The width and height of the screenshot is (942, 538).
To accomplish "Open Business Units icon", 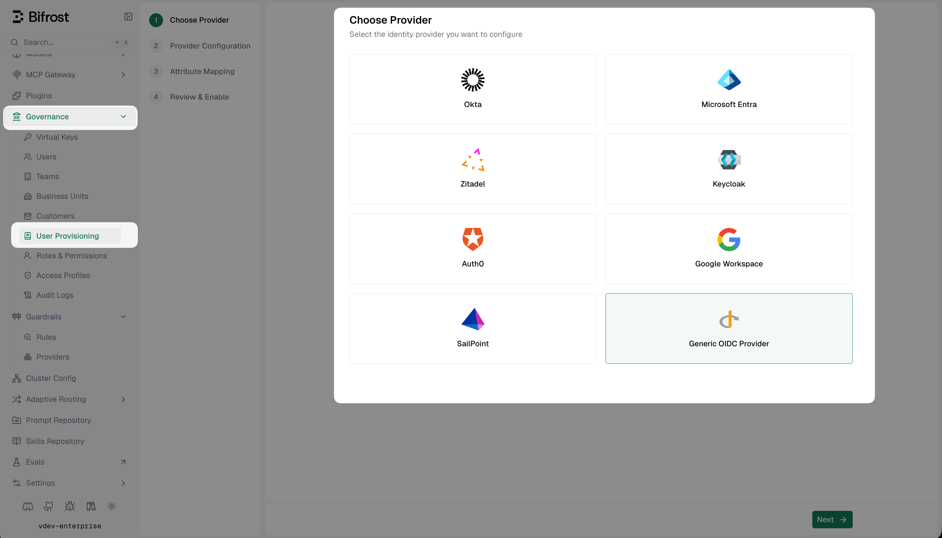I will pyautogui.click(x=28, y=196).
